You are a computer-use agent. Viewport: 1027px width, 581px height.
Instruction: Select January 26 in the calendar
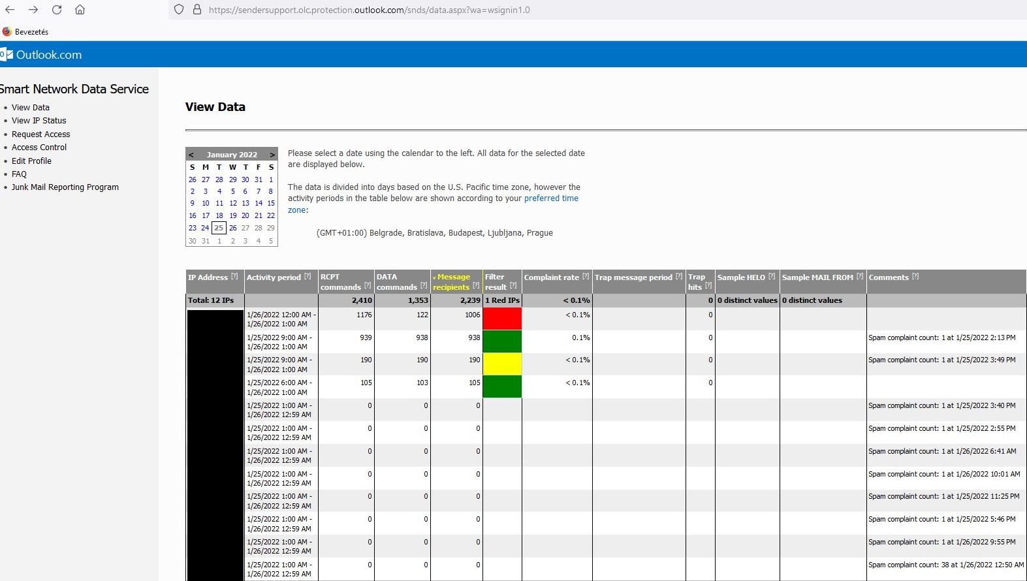tap(232, 228)
